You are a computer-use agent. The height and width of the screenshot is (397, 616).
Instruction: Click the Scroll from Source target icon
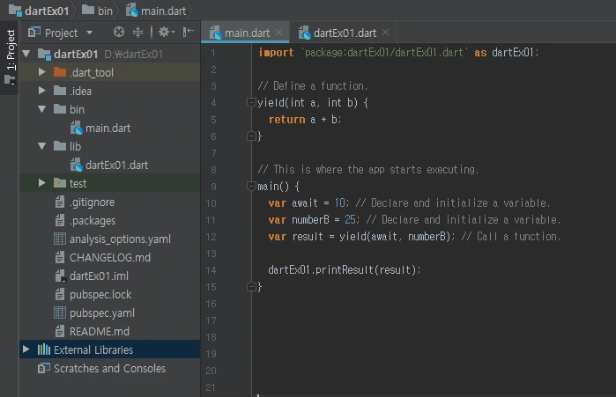click(x=120, y=33)
